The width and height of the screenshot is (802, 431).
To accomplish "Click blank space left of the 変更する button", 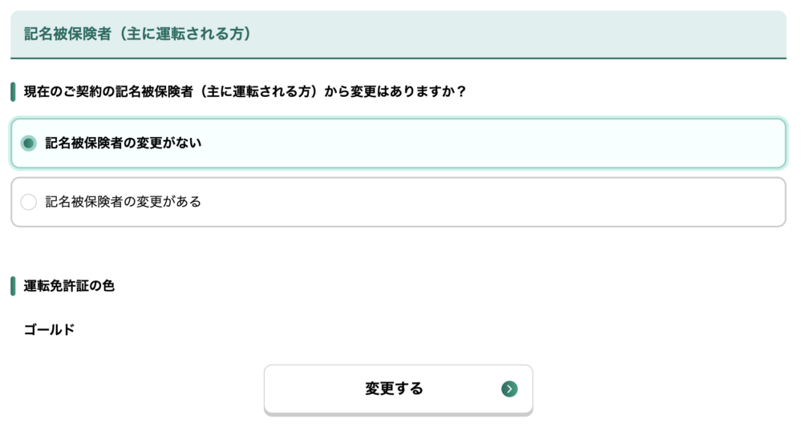I will click(137, 389).
